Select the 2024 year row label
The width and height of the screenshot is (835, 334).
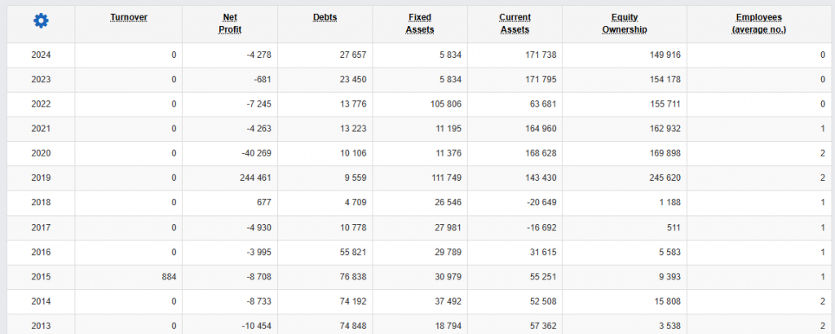point(41,55)
